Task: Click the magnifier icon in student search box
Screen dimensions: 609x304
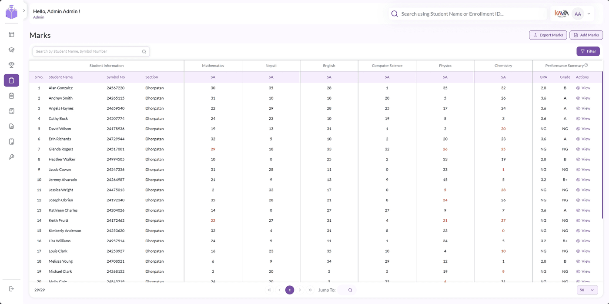Action: [144, 51]
